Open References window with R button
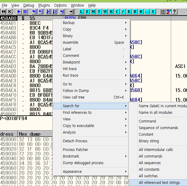187x186 pixels. (141, 12)
